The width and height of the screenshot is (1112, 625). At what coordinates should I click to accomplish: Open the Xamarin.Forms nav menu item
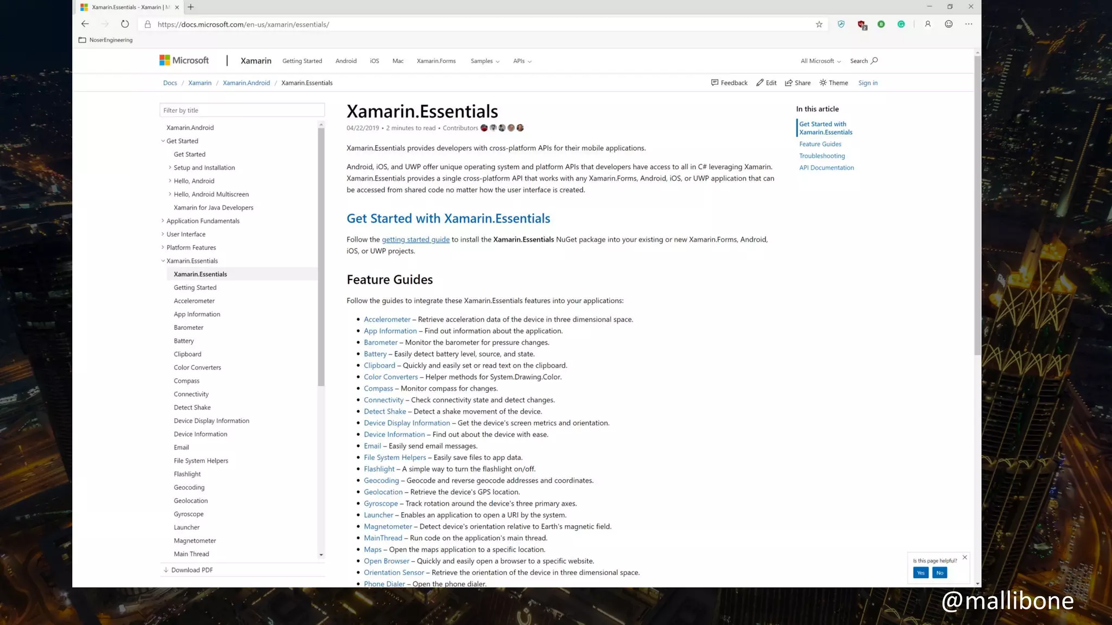[436, 61]
